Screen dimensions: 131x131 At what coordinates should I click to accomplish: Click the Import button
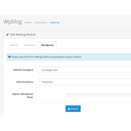(73, 109)
